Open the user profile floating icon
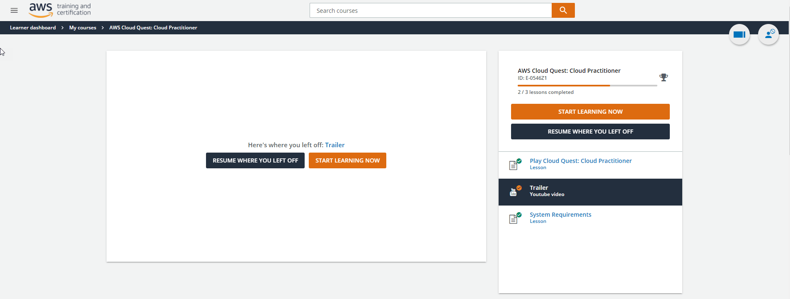The height and width of the screenshot is (299, 790). (768, 34)
